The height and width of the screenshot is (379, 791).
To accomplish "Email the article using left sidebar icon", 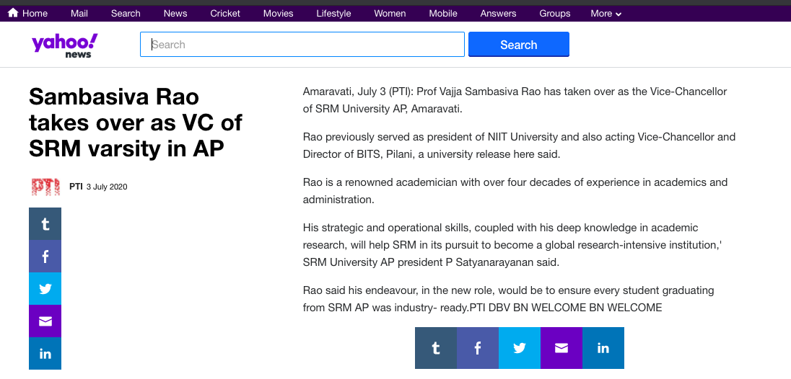I will (x=45, y=321).
